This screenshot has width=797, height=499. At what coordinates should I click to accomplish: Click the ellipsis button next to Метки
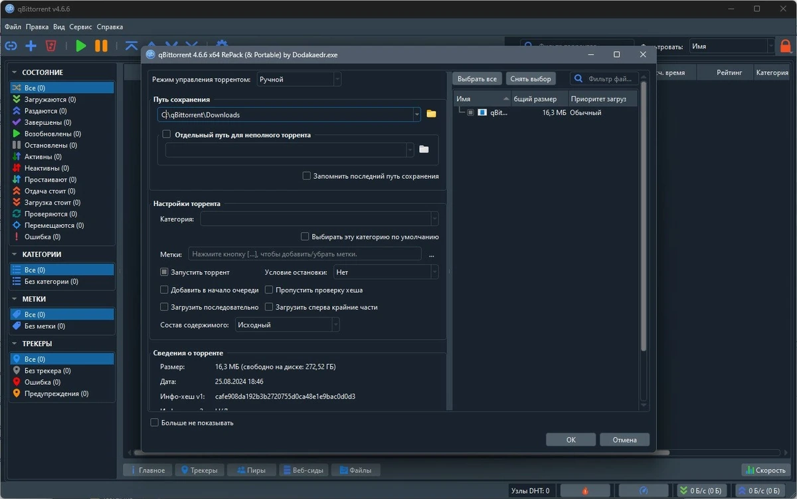(432, 254)
